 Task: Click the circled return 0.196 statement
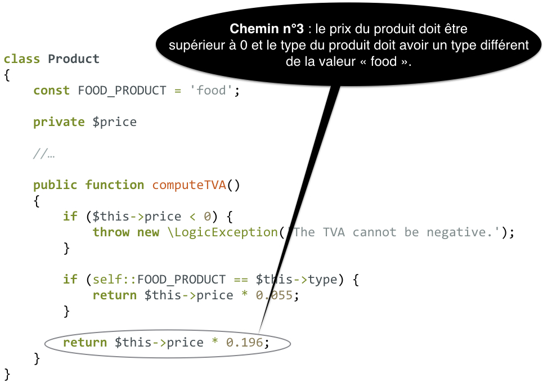168,343
